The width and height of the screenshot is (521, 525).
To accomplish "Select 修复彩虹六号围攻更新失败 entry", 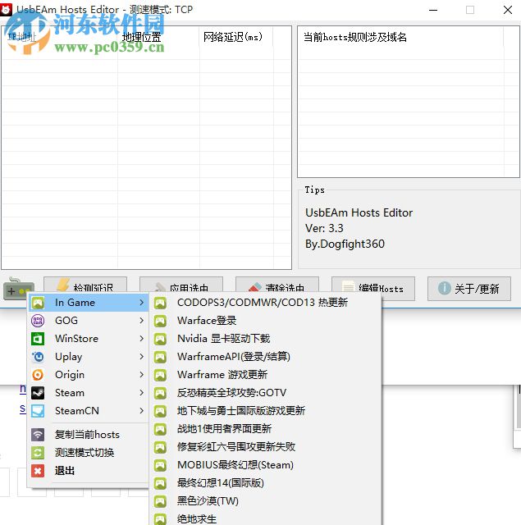I will click(x=265, y=447).
